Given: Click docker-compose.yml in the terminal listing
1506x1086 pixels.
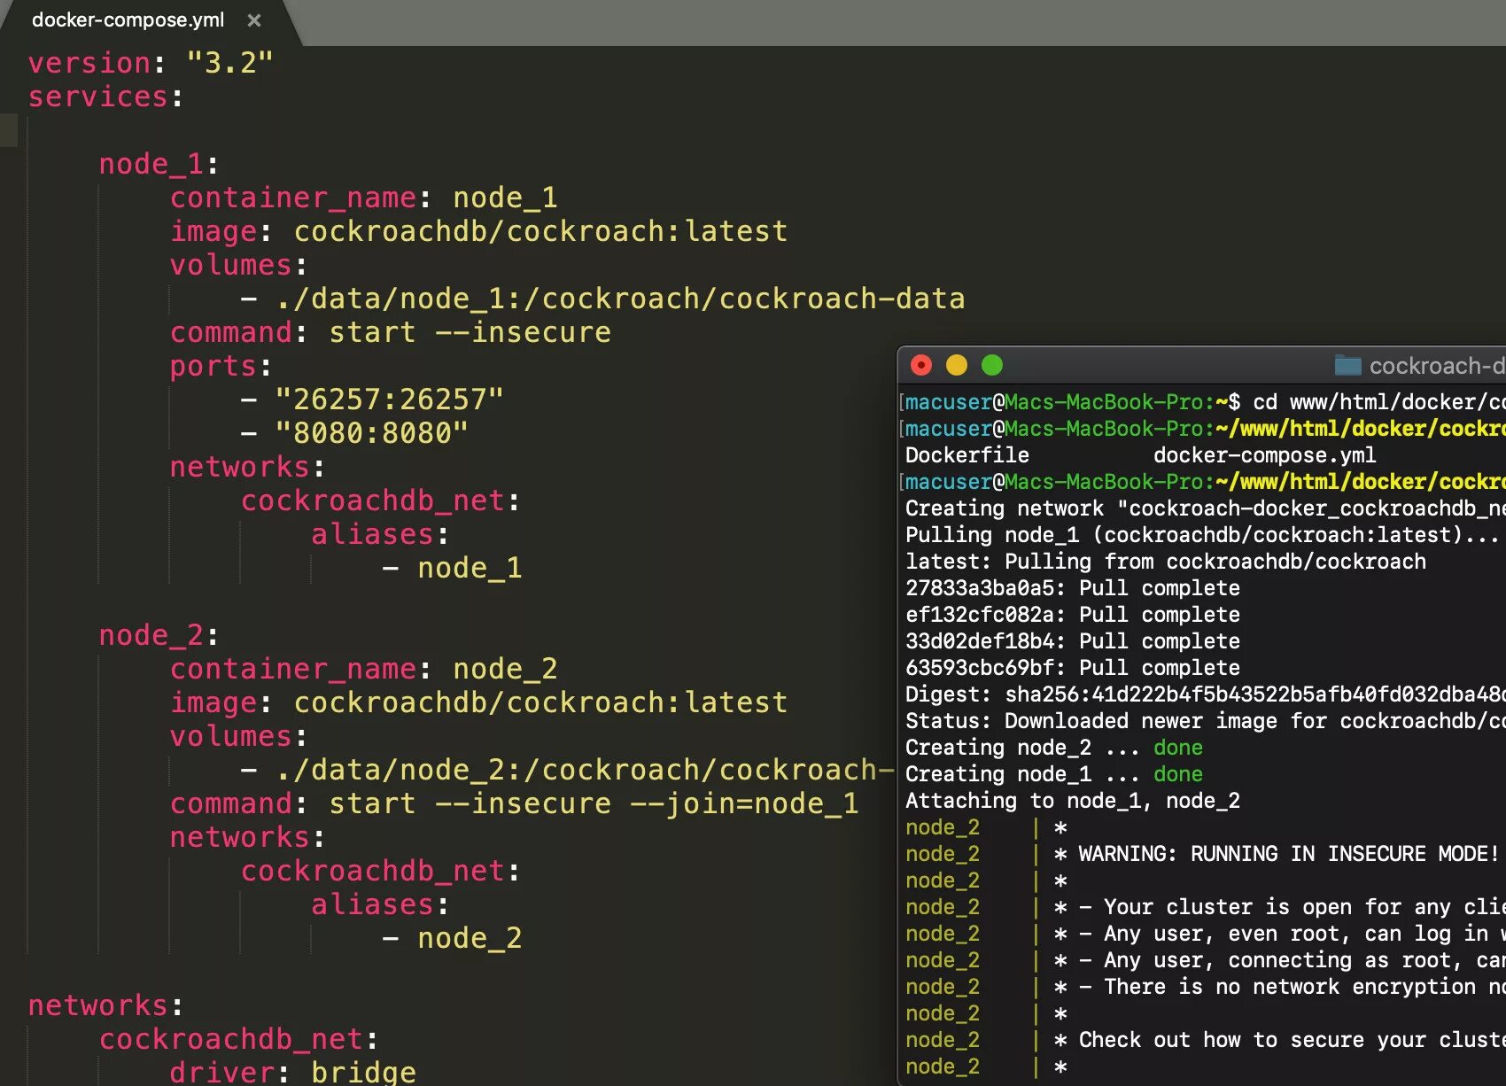Looking at the screenshot, I should pyautogui.click(x=1265, y=455).
